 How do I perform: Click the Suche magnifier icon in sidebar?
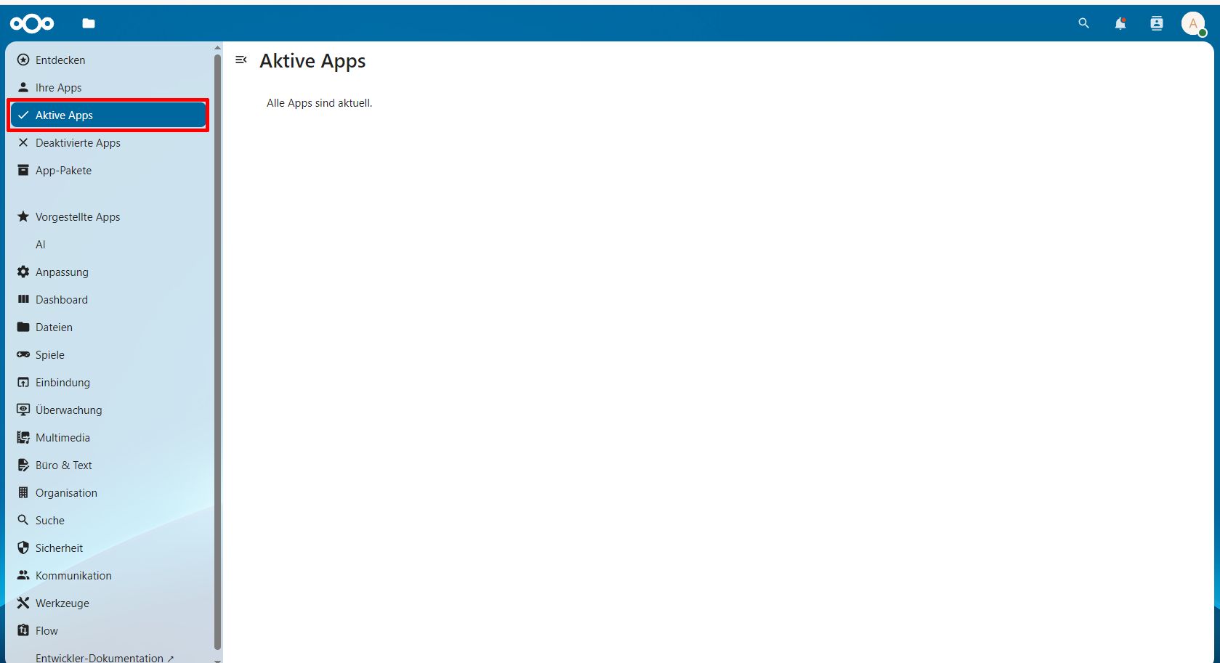point(23,521)
